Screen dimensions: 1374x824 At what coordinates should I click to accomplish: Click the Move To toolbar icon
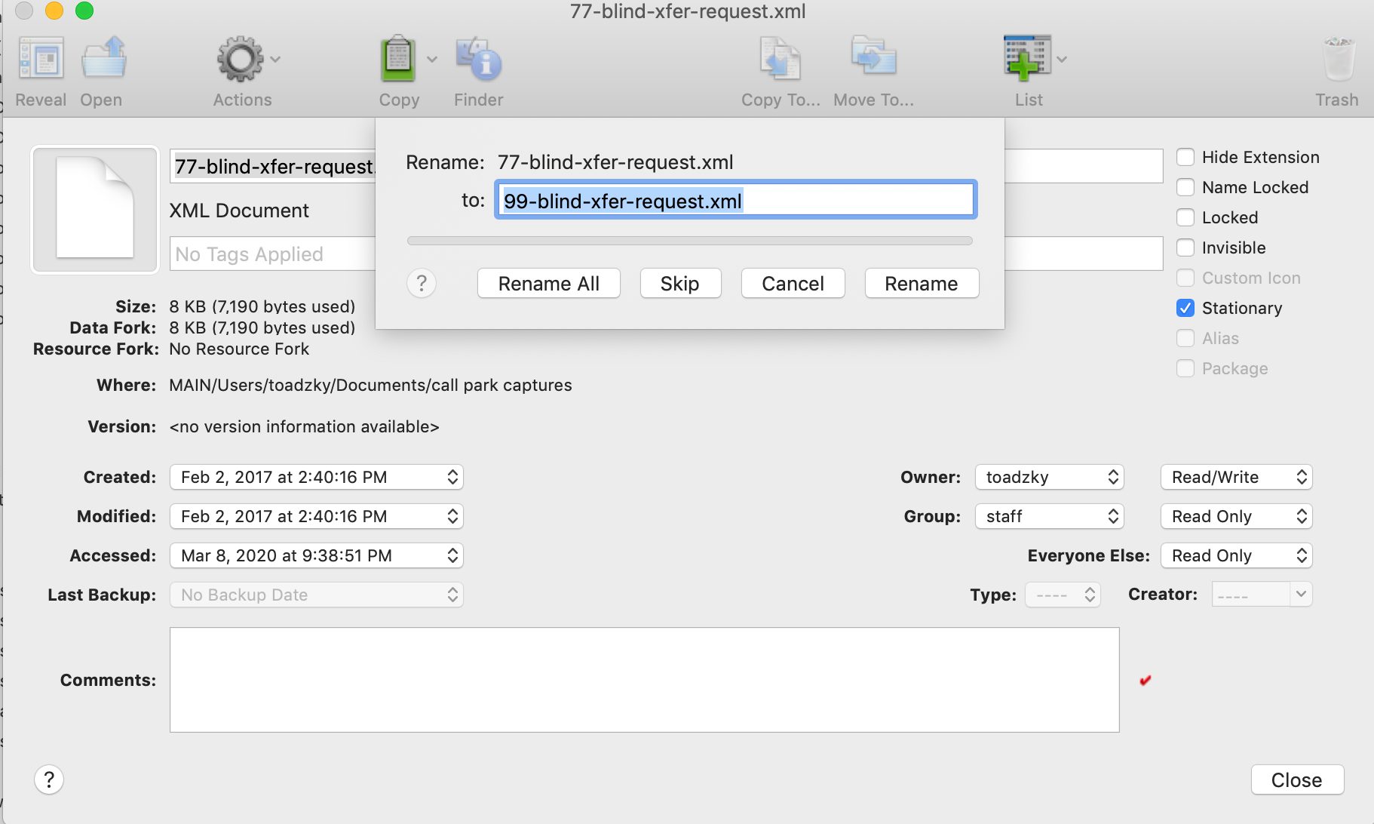tap(873, 60)
